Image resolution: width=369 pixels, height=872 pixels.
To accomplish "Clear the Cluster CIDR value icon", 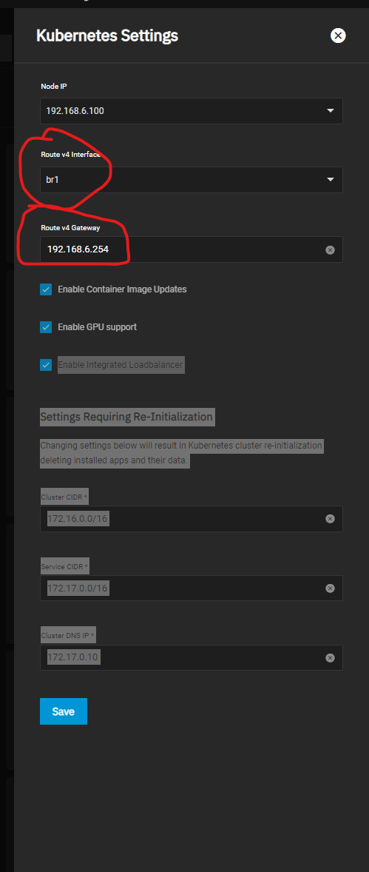I will tap(330, 519).
